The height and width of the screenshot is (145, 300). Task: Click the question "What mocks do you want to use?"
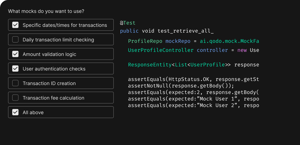click(46, 11)
